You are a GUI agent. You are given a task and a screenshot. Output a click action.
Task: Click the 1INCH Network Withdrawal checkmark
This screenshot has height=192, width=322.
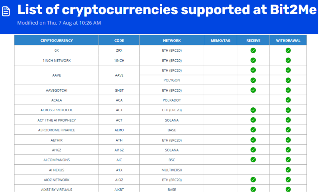pyautogui.click(x=288, y=60)
